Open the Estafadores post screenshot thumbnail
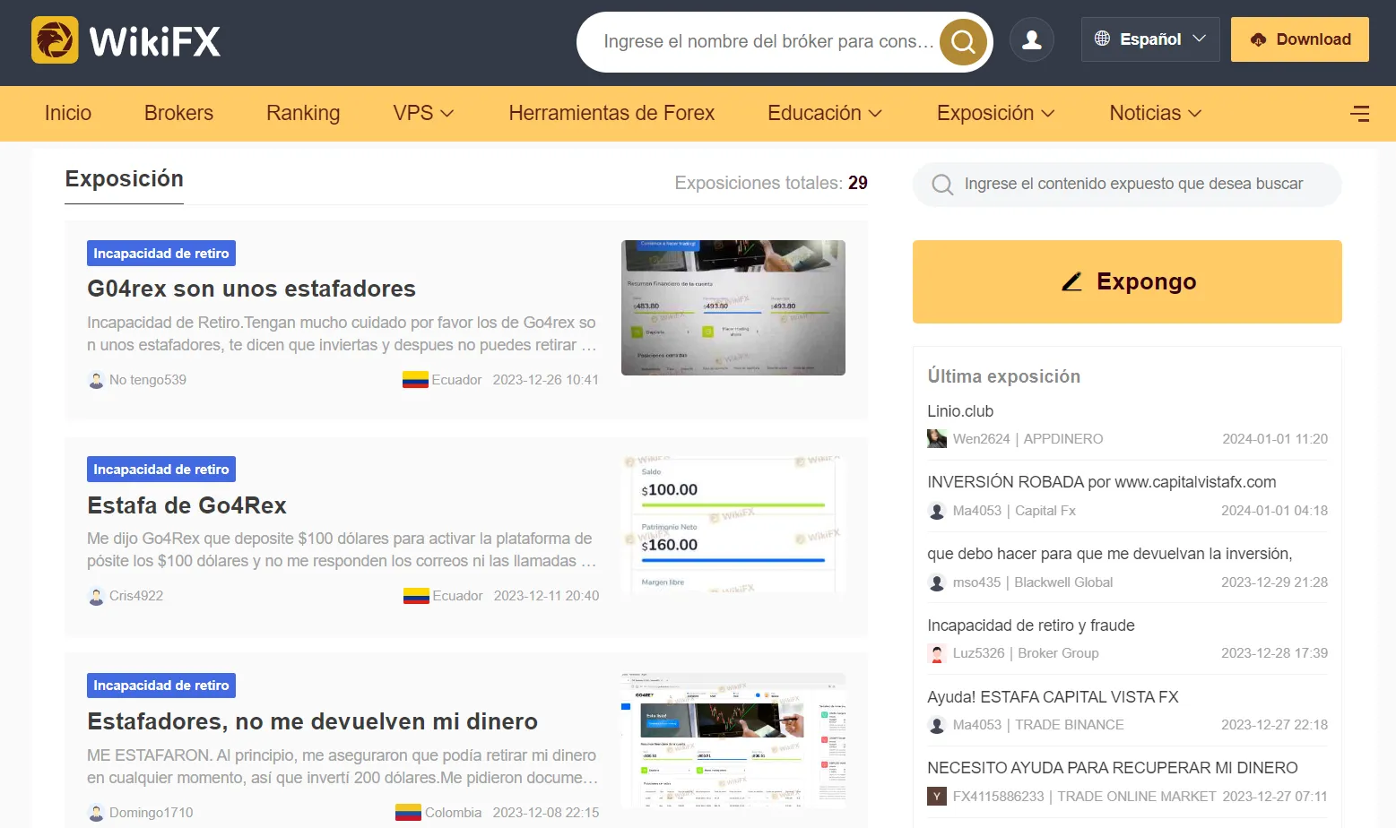Screen dimensions: 1396x828 coord(733,740)
